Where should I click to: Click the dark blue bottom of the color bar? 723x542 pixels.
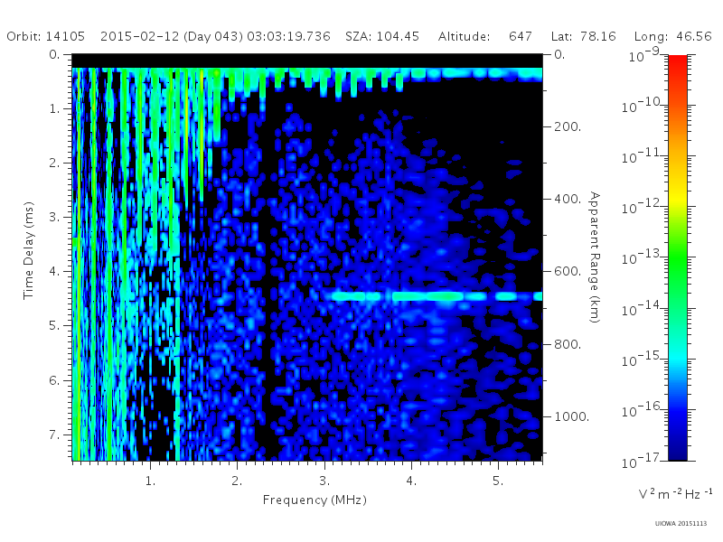coord(678,452)
